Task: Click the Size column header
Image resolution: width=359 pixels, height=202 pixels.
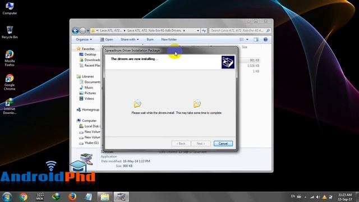Action: coord(245,47)
